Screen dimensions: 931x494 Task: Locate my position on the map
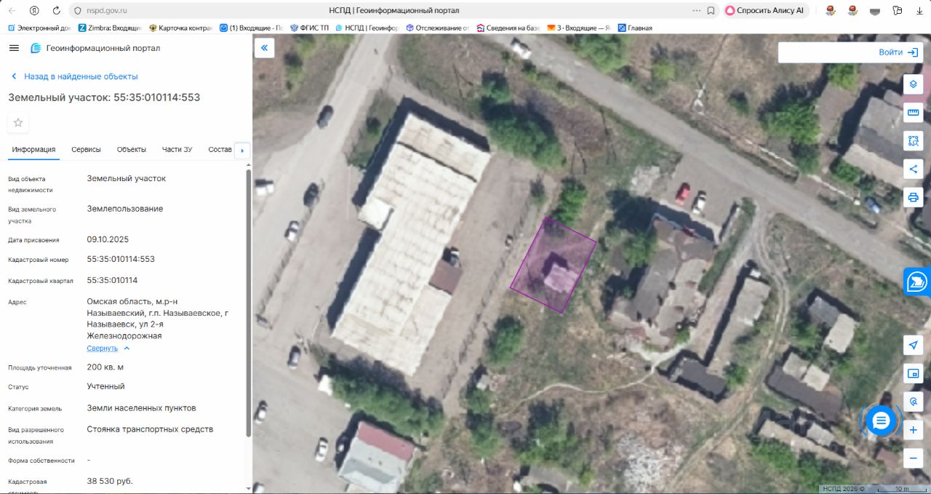[913, 345]
